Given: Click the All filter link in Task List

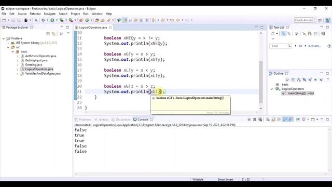Looking at the screenshot, I should pos(300,46).
